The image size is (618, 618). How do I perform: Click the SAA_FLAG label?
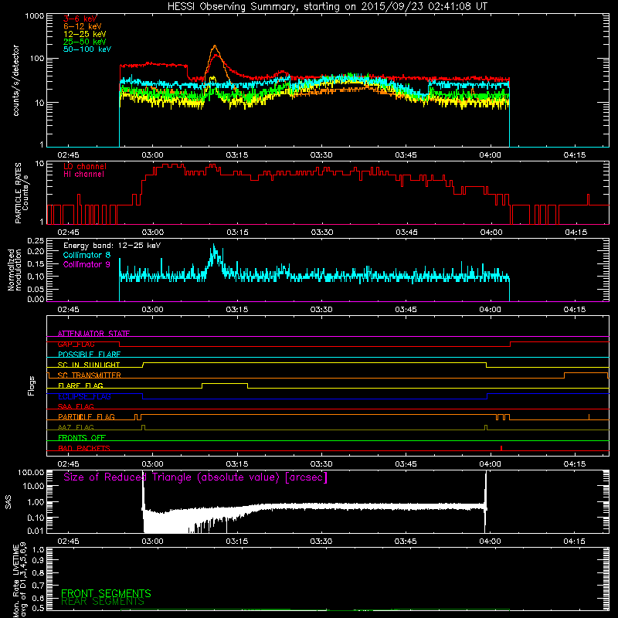[76, 406]
